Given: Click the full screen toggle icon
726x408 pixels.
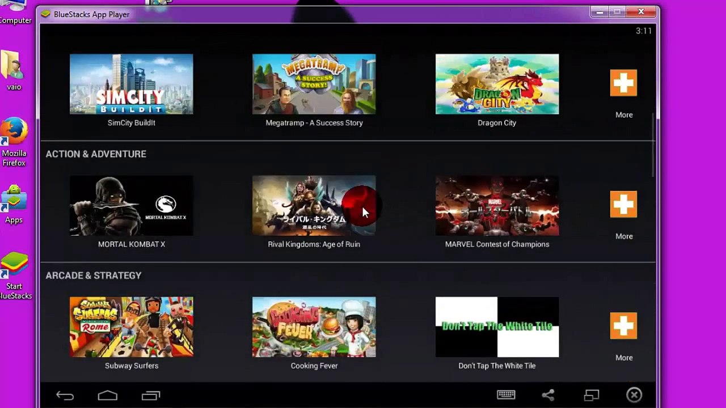Looking at the screenshot, I should pos(592,395).
